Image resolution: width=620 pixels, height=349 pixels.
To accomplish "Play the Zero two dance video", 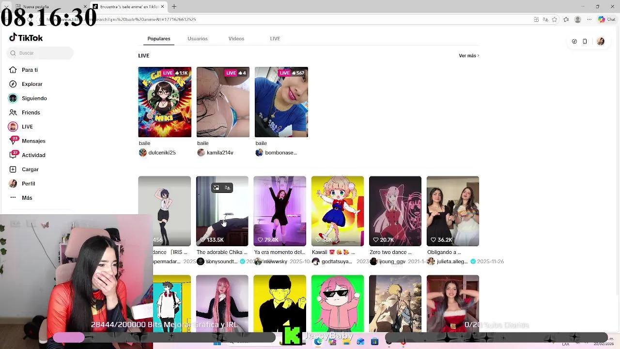I will [395, 211].
